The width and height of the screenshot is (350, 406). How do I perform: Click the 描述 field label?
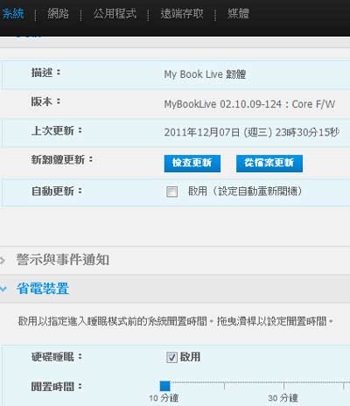pyautogui.click(x=45, y=73)
